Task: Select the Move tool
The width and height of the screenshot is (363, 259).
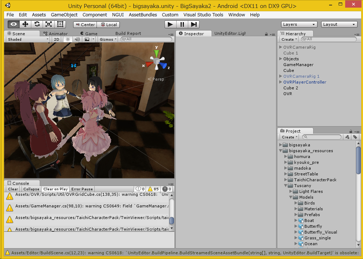Action: 25,24
